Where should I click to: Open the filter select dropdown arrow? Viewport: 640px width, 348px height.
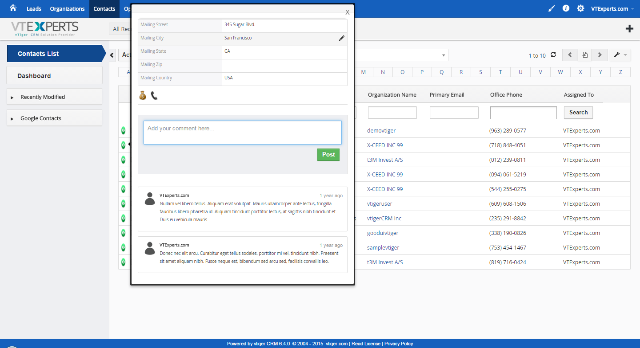(443, 55)
